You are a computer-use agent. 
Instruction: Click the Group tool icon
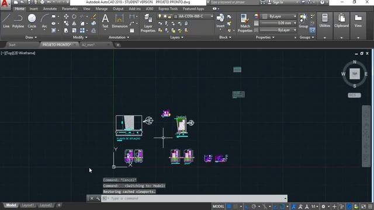tap(303, 21)
